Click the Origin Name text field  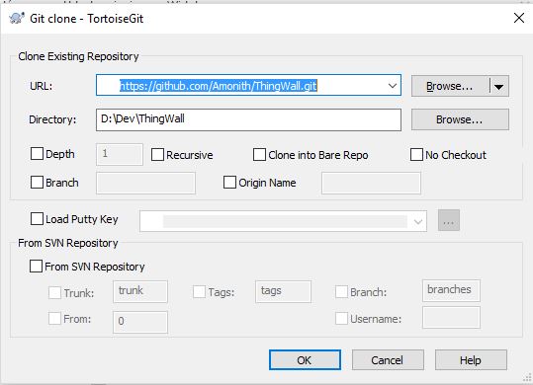tap(371, 184)
